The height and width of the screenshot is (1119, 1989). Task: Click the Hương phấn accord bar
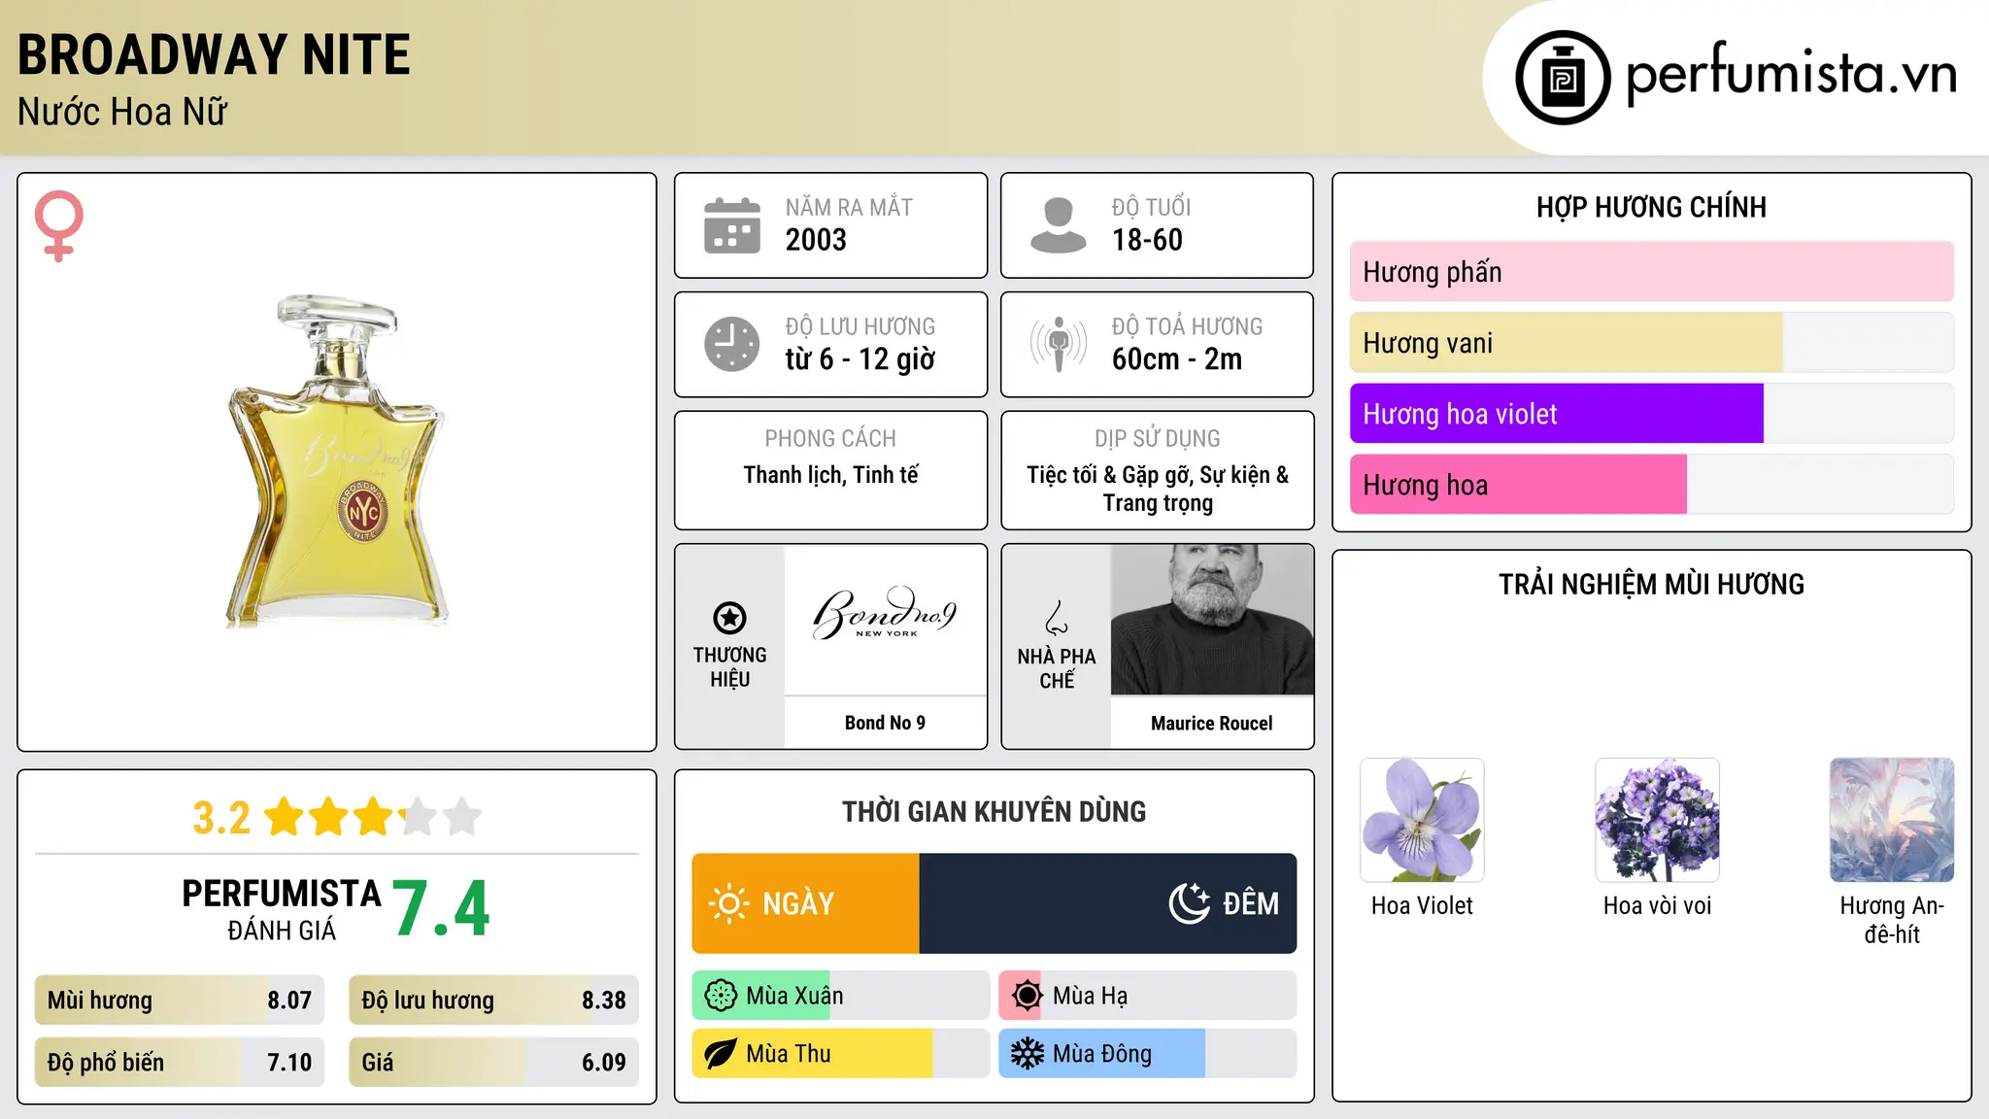tap(1651, 272)
